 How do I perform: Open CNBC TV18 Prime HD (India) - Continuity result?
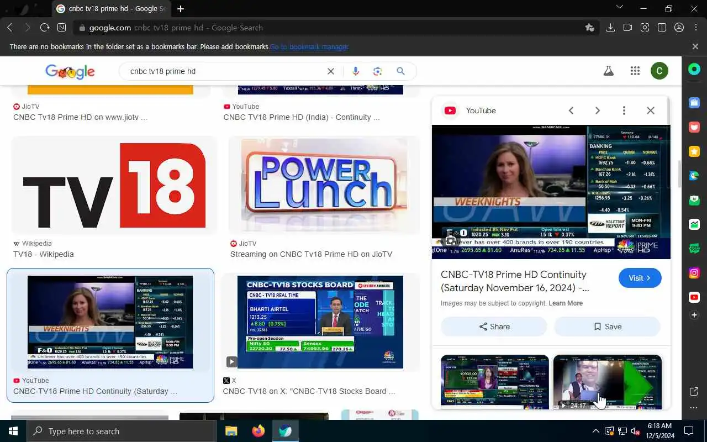coord(301,117)
